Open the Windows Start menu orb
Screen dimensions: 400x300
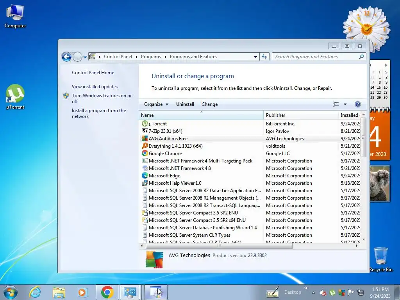point(11,292)
